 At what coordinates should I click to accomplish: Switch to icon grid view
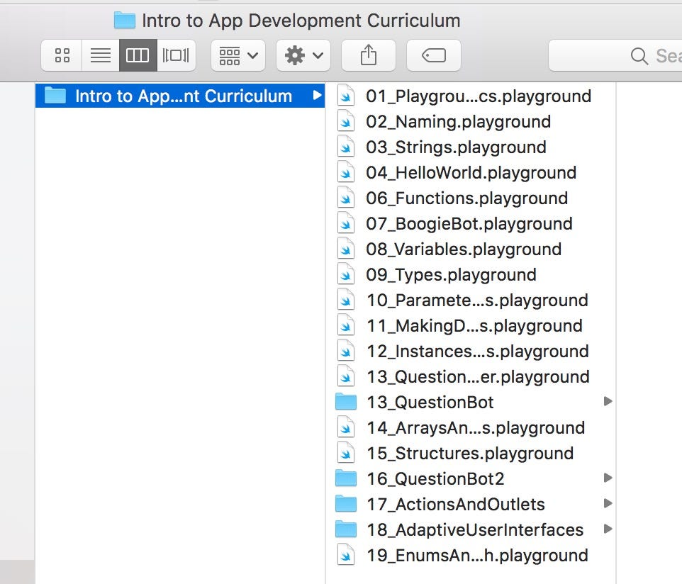61,55
